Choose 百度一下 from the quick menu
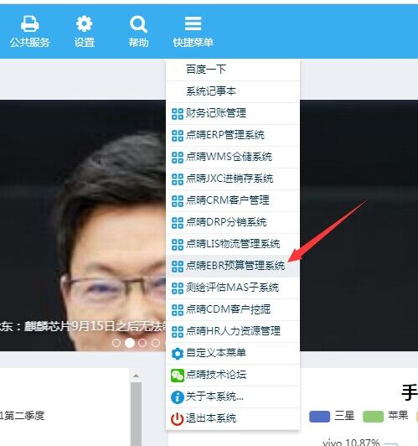This screenshot has height=446, width=418. (x=233, y=70)
